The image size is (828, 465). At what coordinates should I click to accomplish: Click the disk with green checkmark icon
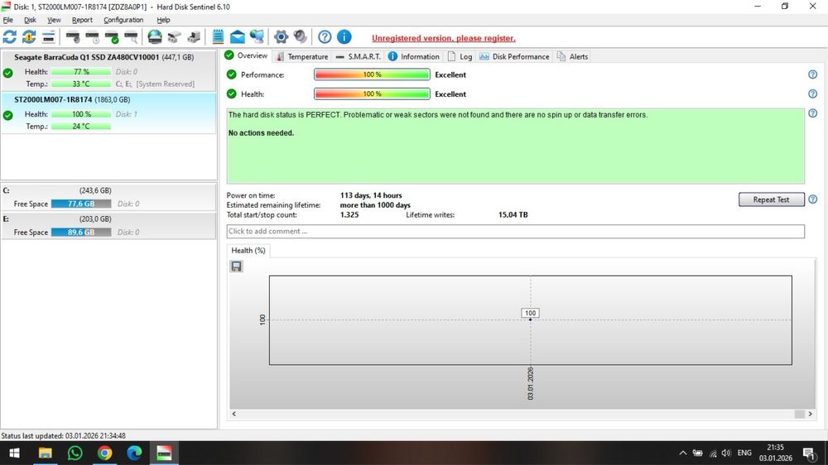112,37
